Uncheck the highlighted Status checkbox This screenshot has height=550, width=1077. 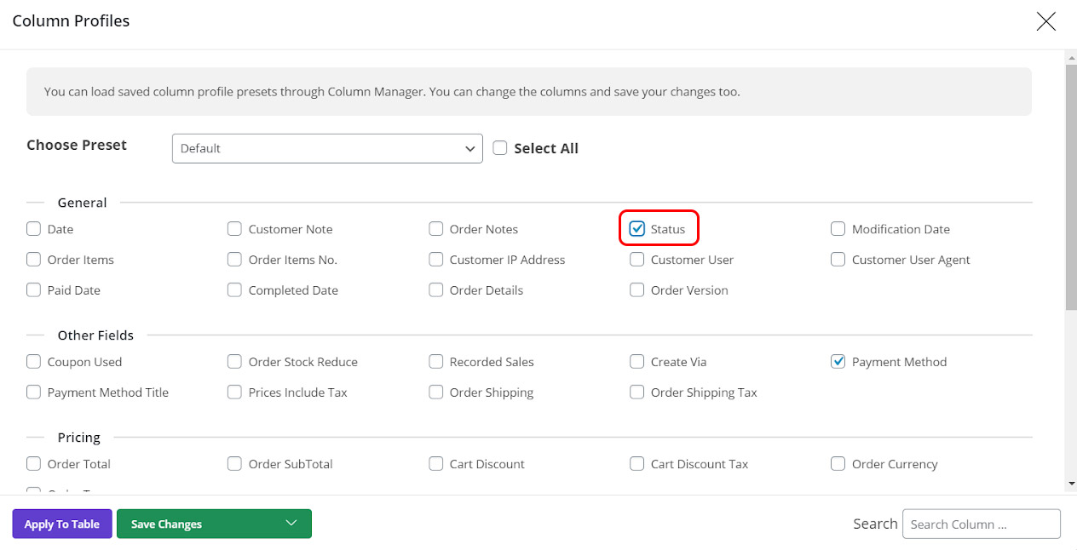click(637, 229)
